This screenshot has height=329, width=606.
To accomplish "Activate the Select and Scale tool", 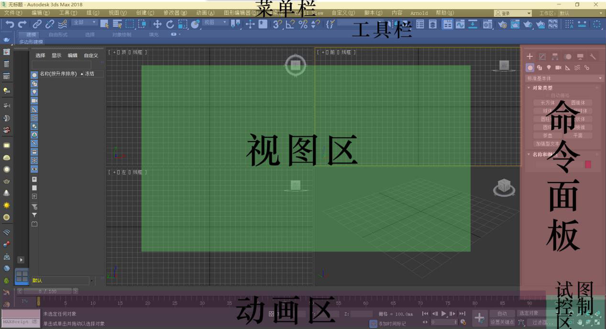I will (x=183, y=24).
